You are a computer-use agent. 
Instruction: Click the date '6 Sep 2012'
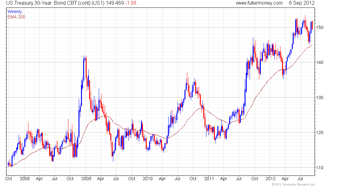(x=302, y=3)
